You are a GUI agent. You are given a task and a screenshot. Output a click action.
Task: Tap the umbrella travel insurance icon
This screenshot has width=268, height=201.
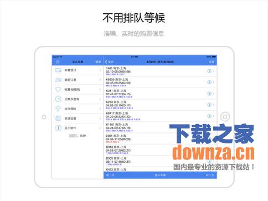[x=58, y=109]
